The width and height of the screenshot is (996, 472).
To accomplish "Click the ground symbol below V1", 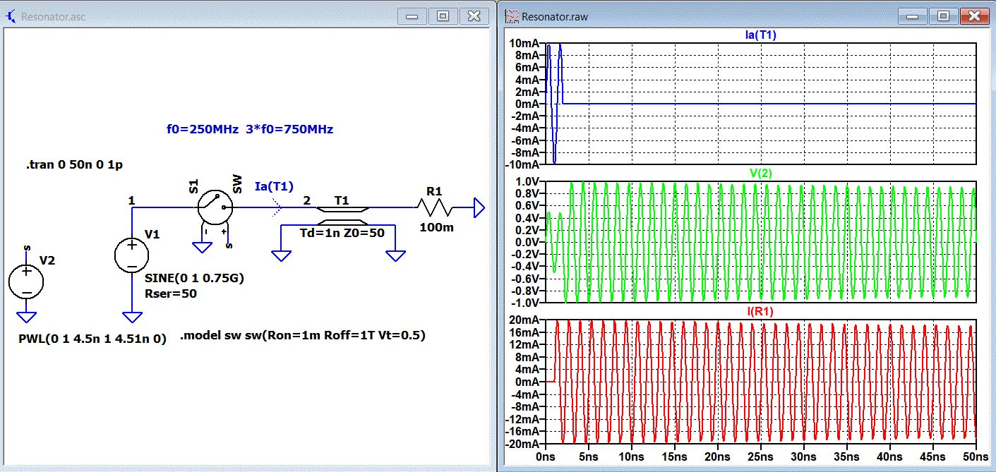I will coord(131,317).
